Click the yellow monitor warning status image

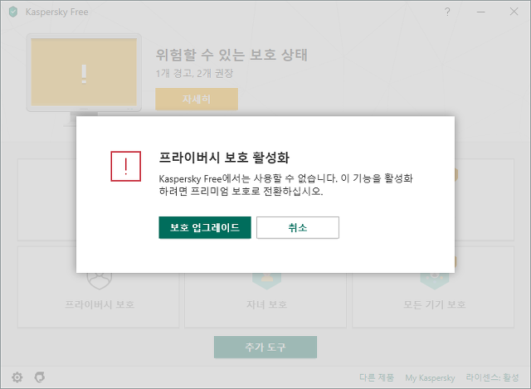(84, 72)
